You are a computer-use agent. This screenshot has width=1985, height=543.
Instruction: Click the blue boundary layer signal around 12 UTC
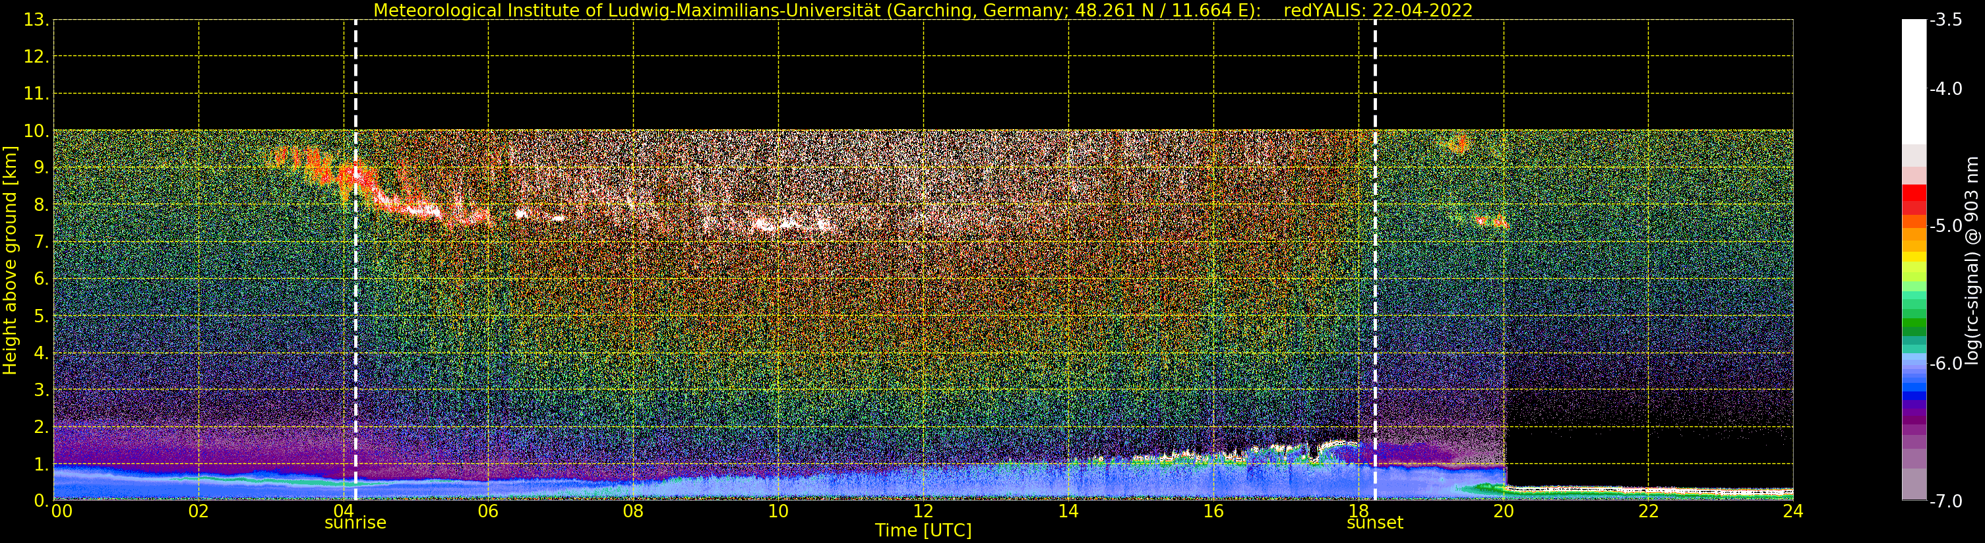(x=923, y=484)
